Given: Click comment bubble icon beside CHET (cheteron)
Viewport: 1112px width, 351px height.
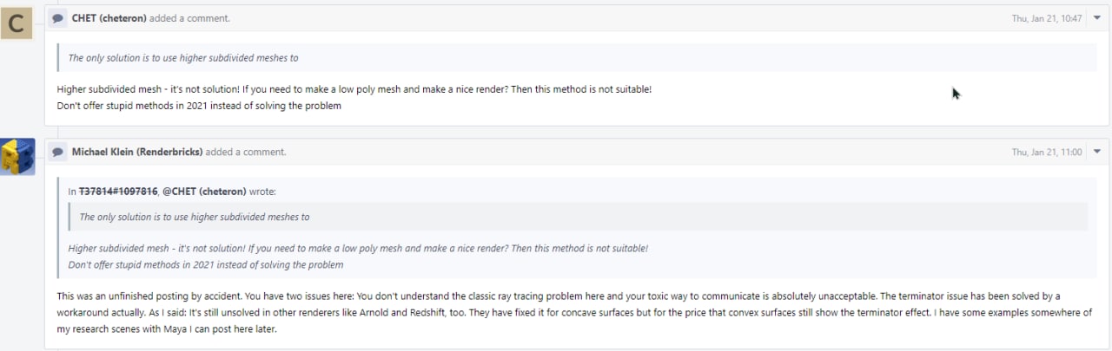Looking at the screenshot, I should point(57,18).
